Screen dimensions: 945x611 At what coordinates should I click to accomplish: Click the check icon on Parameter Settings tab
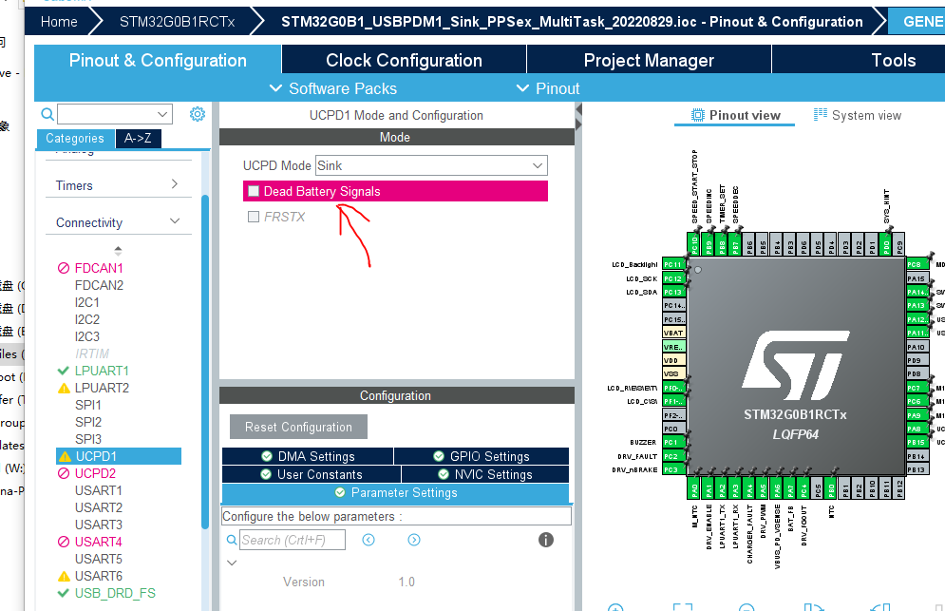[340, 493]
